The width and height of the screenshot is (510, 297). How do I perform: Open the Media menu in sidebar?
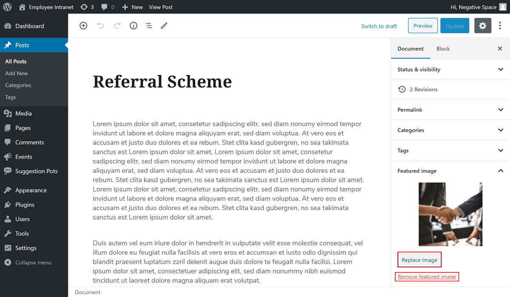pyautogui.click(x=23, y=113)
